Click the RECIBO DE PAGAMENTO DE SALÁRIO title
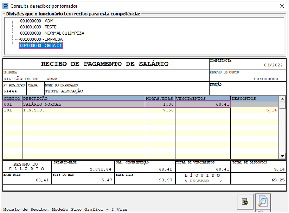The height and width of the screenshot is (213, 289). (105, 64)
